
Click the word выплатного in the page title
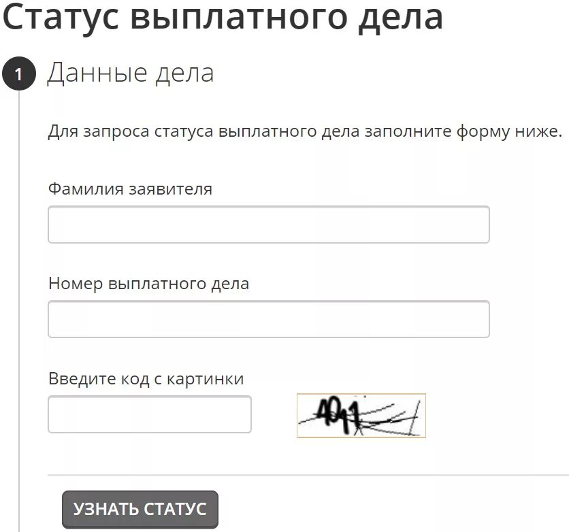pyautogui.click(x=240, y=18)
